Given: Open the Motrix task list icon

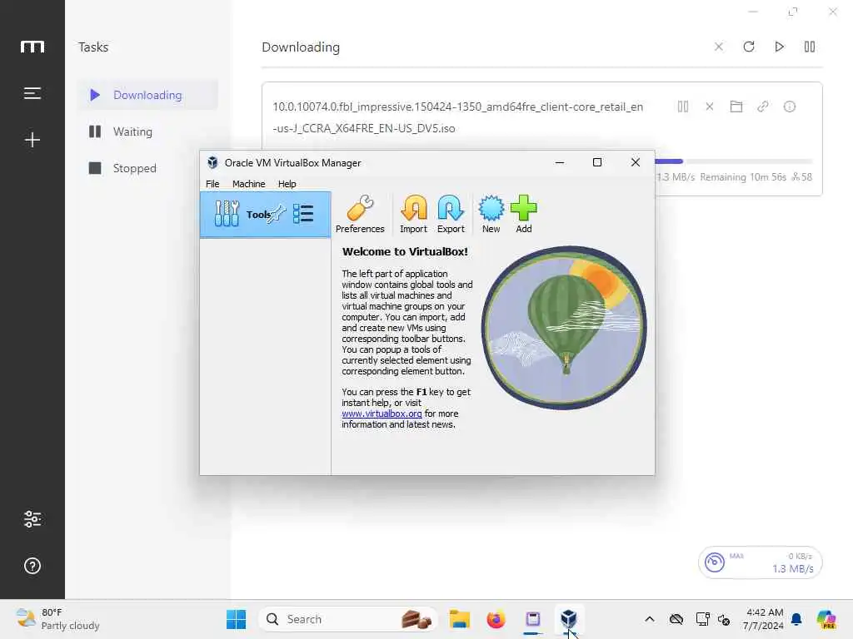Looking at the screenshot, I should (x=32, y=93).
